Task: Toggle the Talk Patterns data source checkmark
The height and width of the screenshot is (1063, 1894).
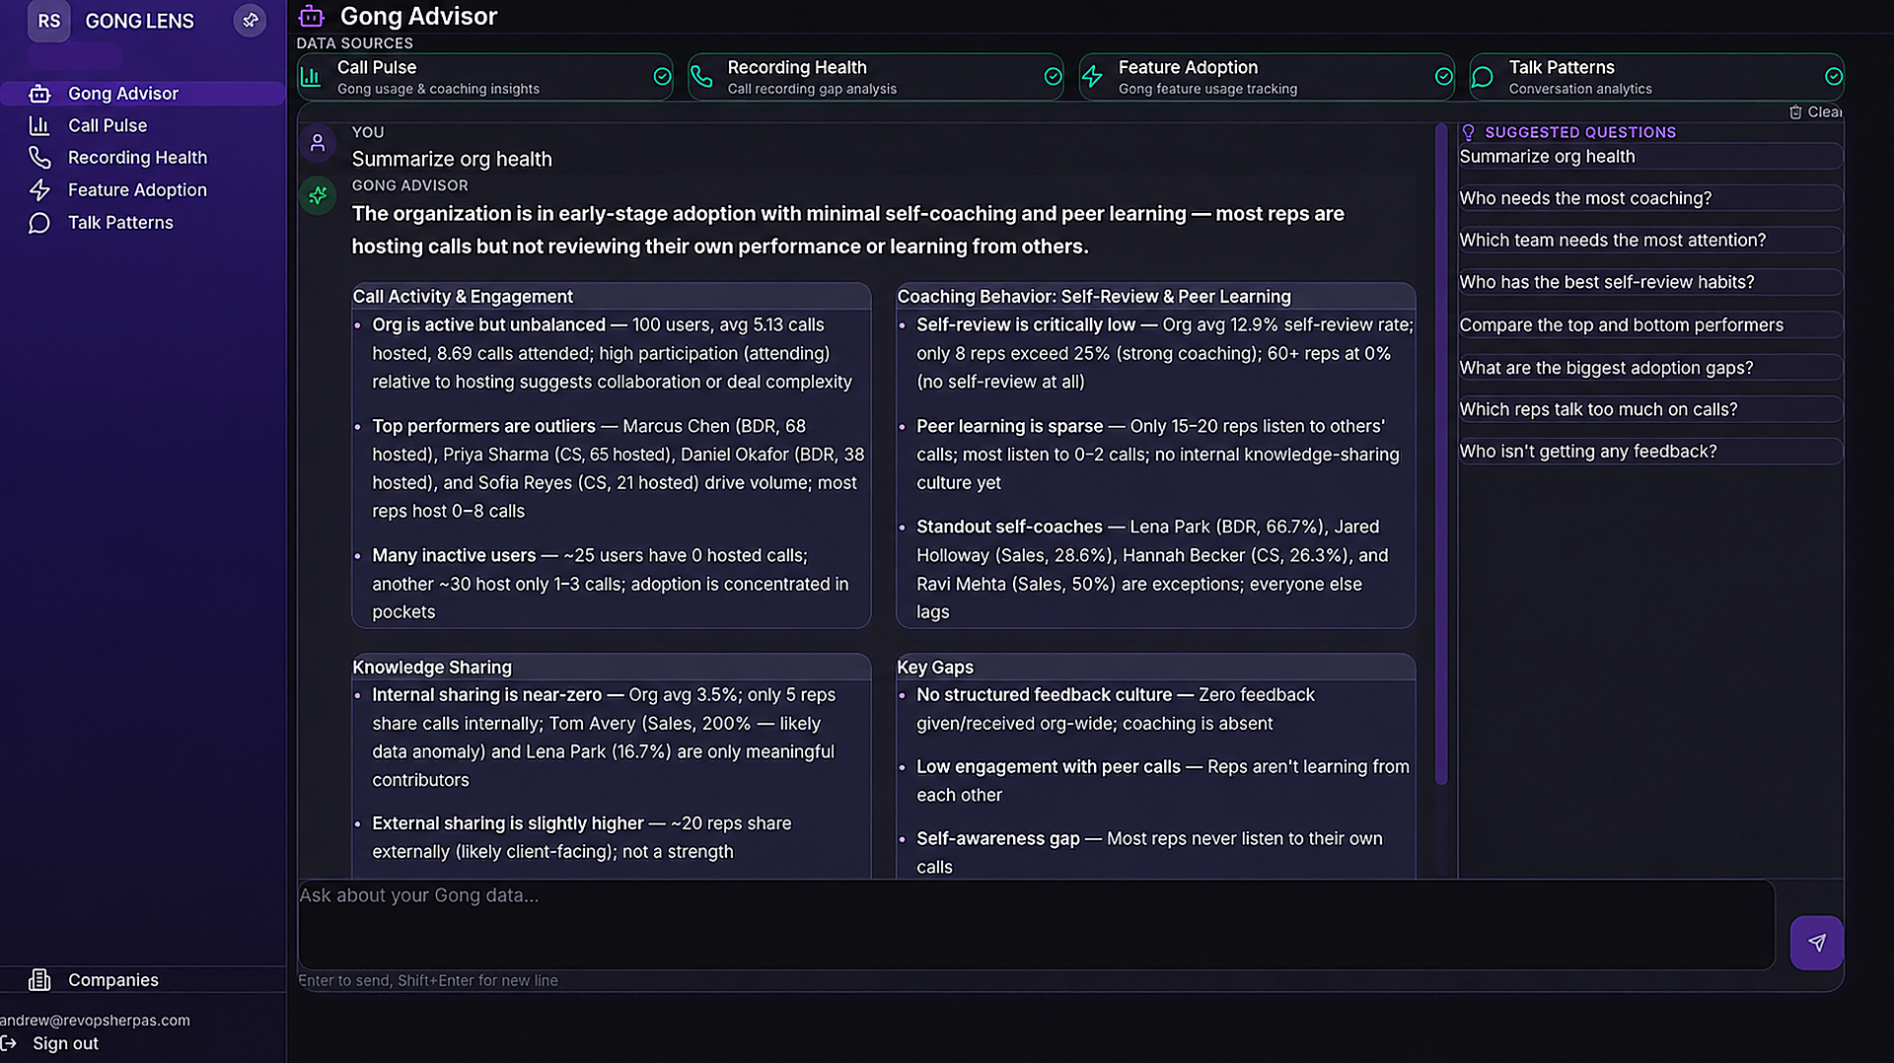Action: click(x=1833, y=76)
